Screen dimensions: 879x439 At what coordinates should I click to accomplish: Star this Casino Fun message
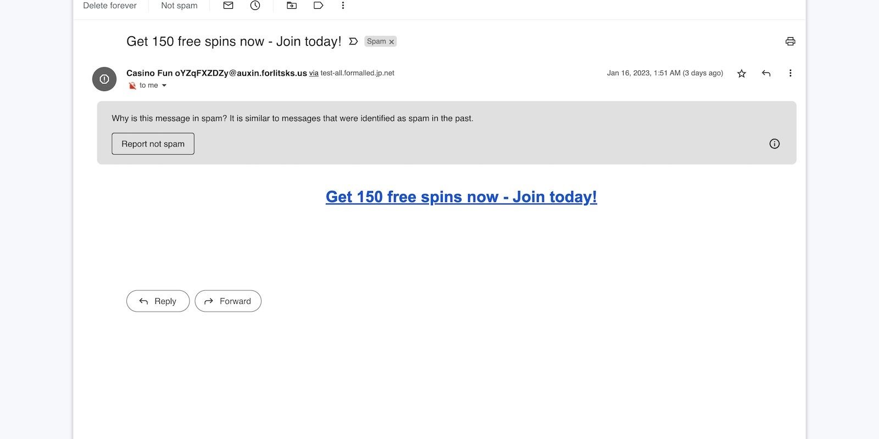(742, 74)
